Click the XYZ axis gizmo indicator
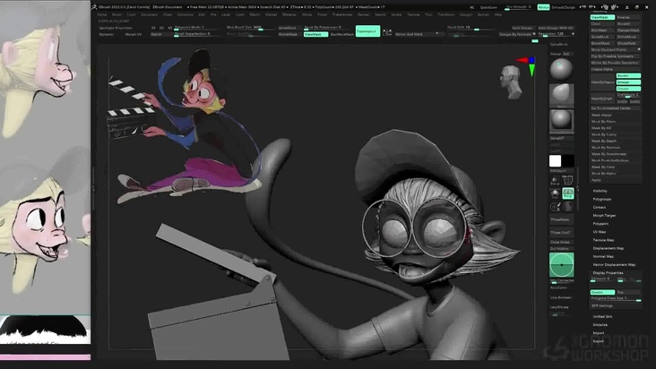Viewport: 656px width, 369px height. pos(527,65)
